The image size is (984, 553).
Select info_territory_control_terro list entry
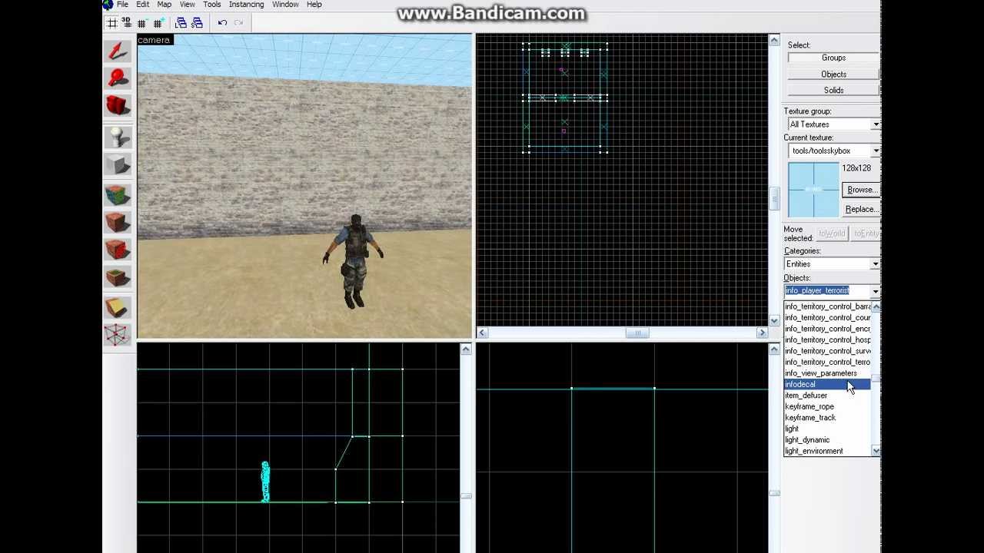[828, 363]
